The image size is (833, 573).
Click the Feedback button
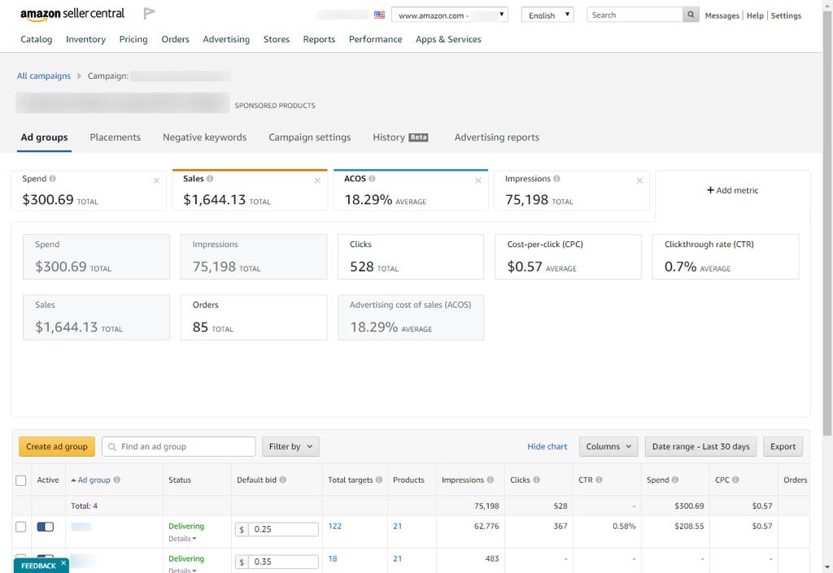point(38,566)
